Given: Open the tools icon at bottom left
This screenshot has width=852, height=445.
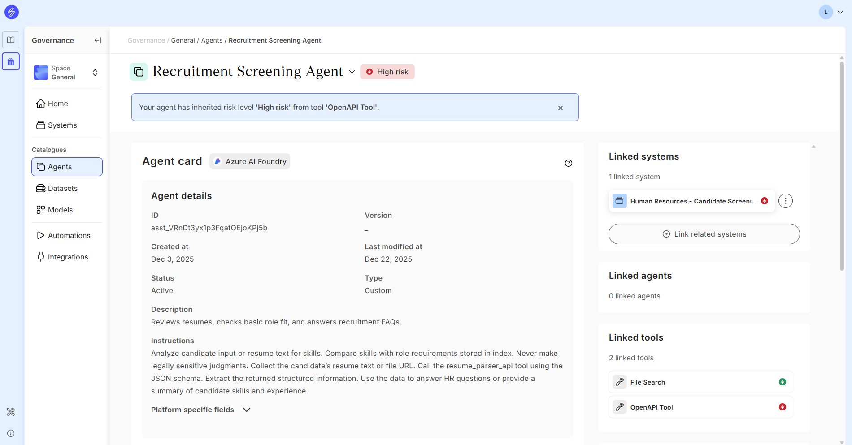Looking at the screenshot, I should click(x=11, y=412).
